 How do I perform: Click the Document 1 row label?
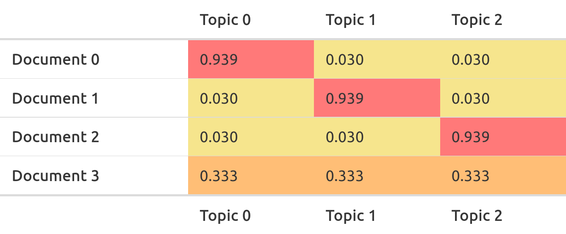[55, 99]
